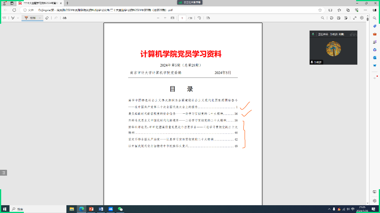Image resolution: width=380 pixels, height=213 pixels.
Task: Open find in PDF search icon
Action: pyautogui.click(x=323, y=18)
